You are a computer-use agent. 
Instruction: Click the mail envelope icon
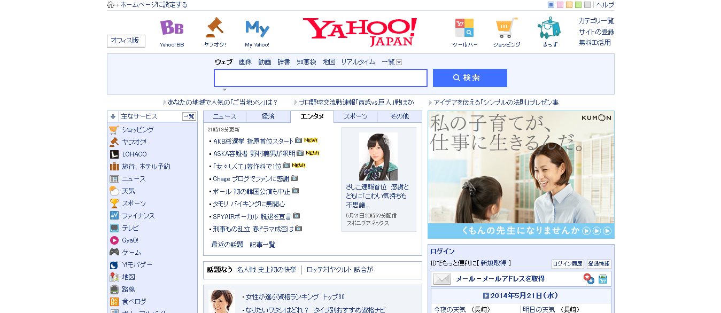click(441, 279)
